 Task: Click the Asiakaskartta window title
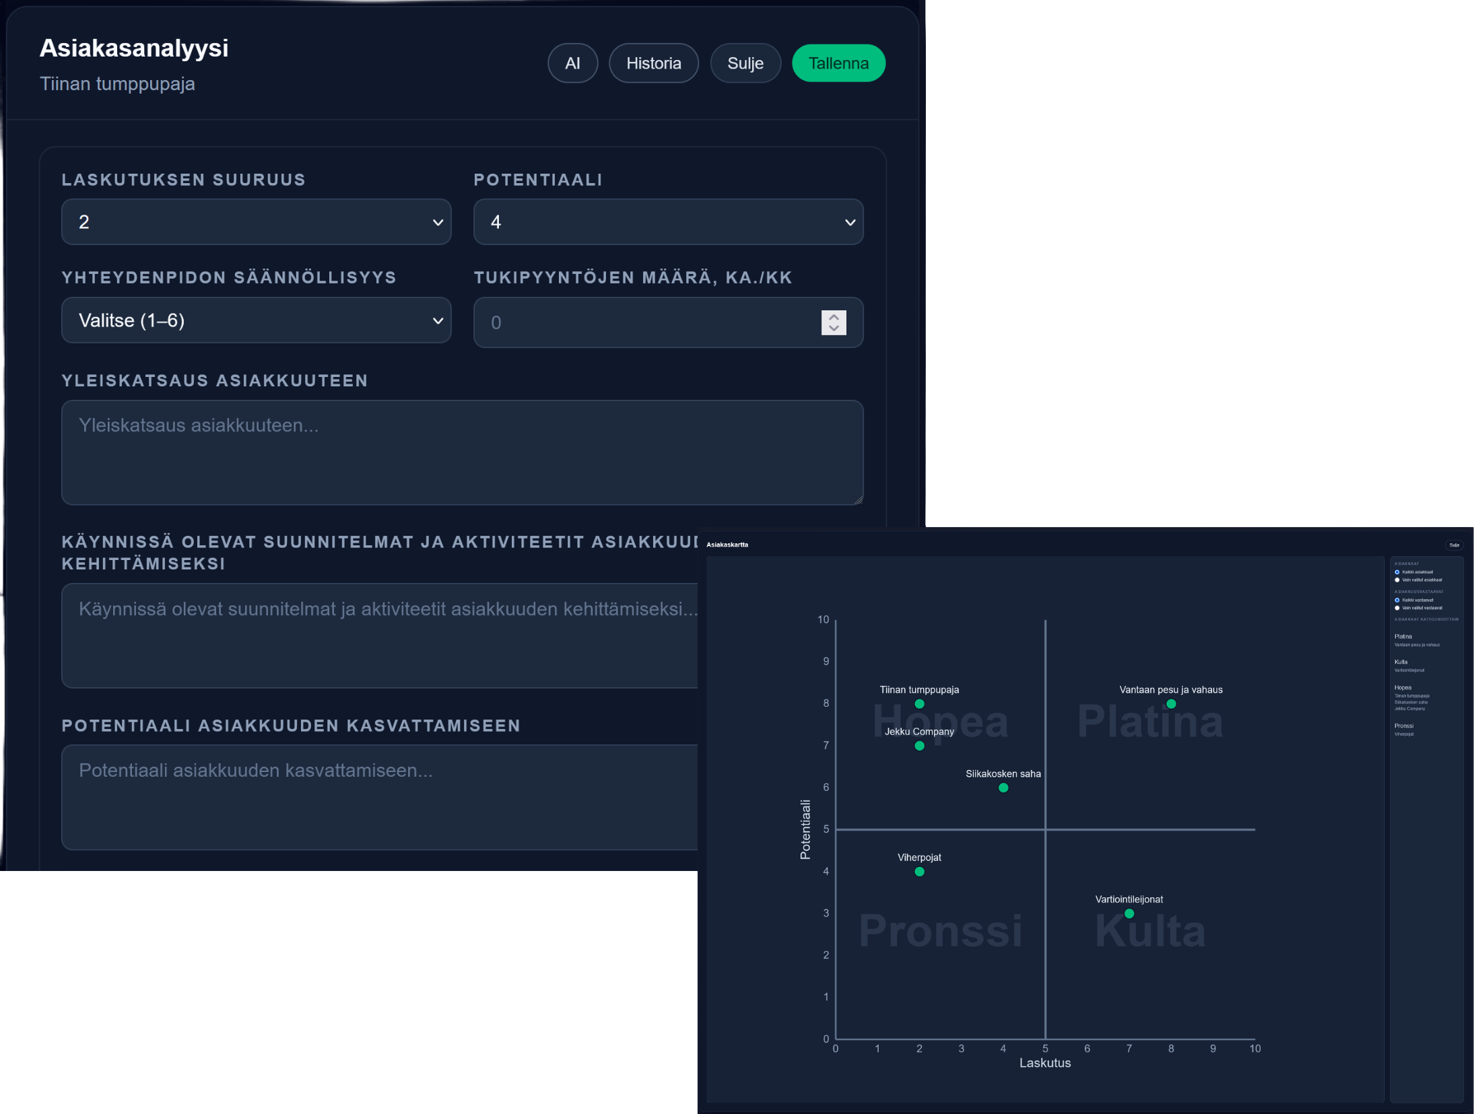click(x=727, y=545)
